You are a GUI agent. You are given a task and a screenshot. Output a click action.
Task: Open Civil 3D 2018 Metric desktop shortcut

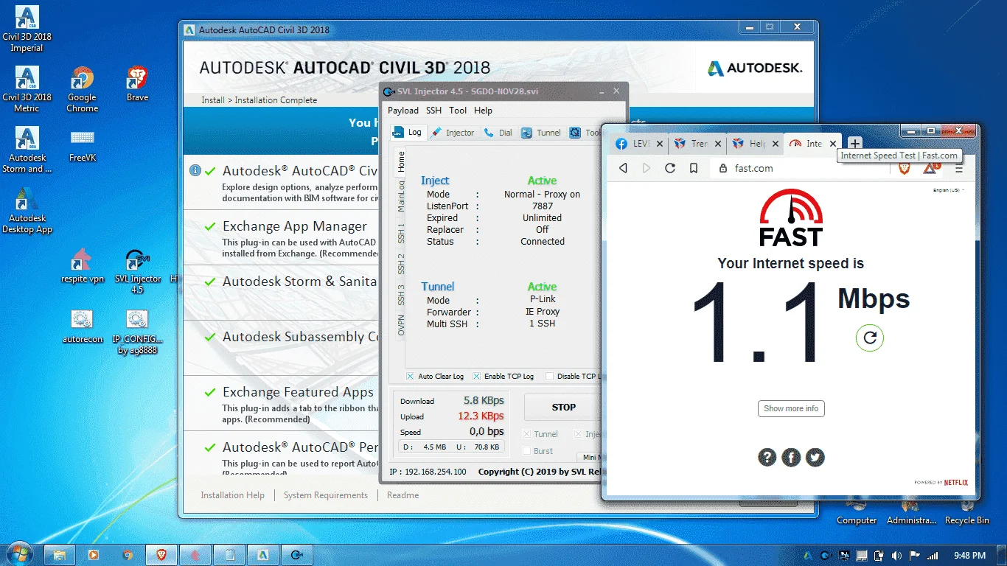click(x=27, y=90)
